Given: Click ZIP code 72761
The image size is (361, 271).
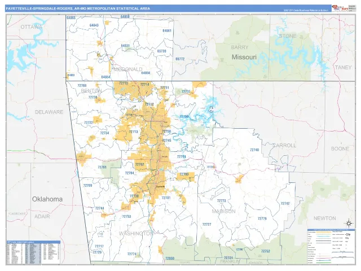Looking at the screenshot, I should pyautogui.click(x=102, y=167).
